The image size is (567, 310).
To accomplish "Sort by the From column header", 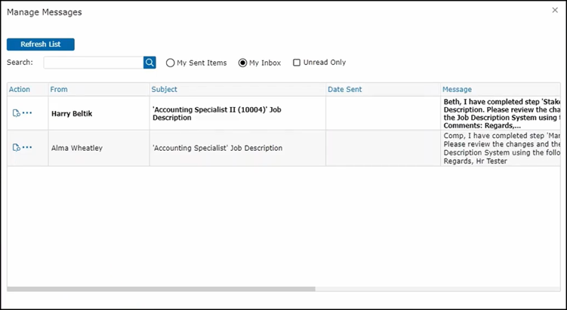I will coord(59,90).
